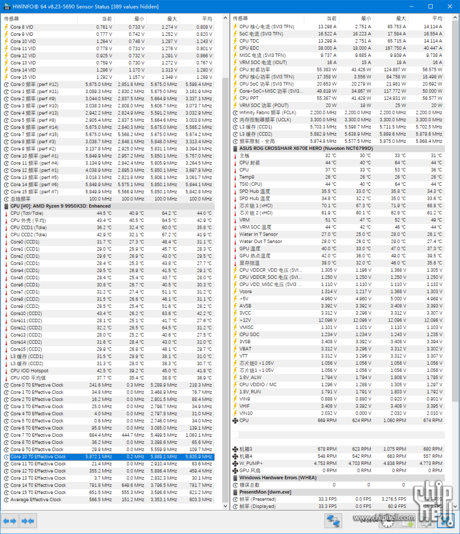Select the 机箱4 fan speed row
This screenshot has height=534, width=460.
337,456
